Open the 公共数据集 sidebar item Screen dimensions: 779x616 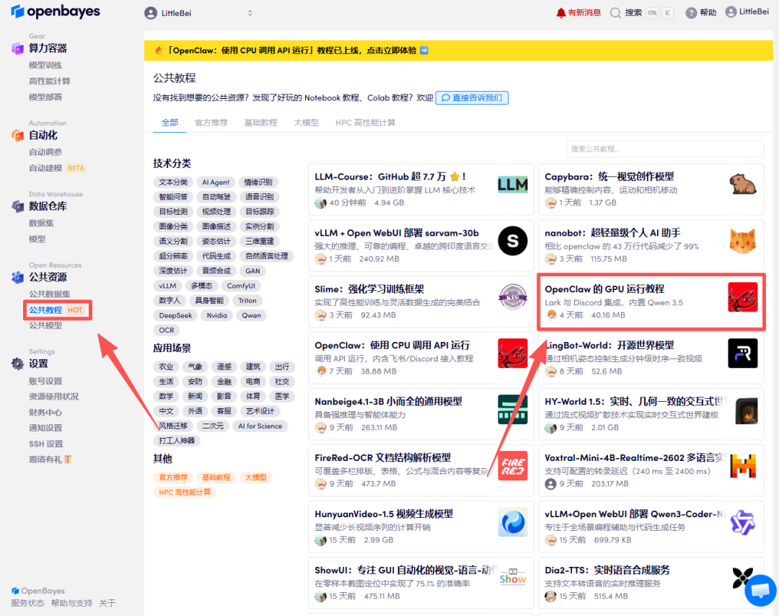pos(49,294)
